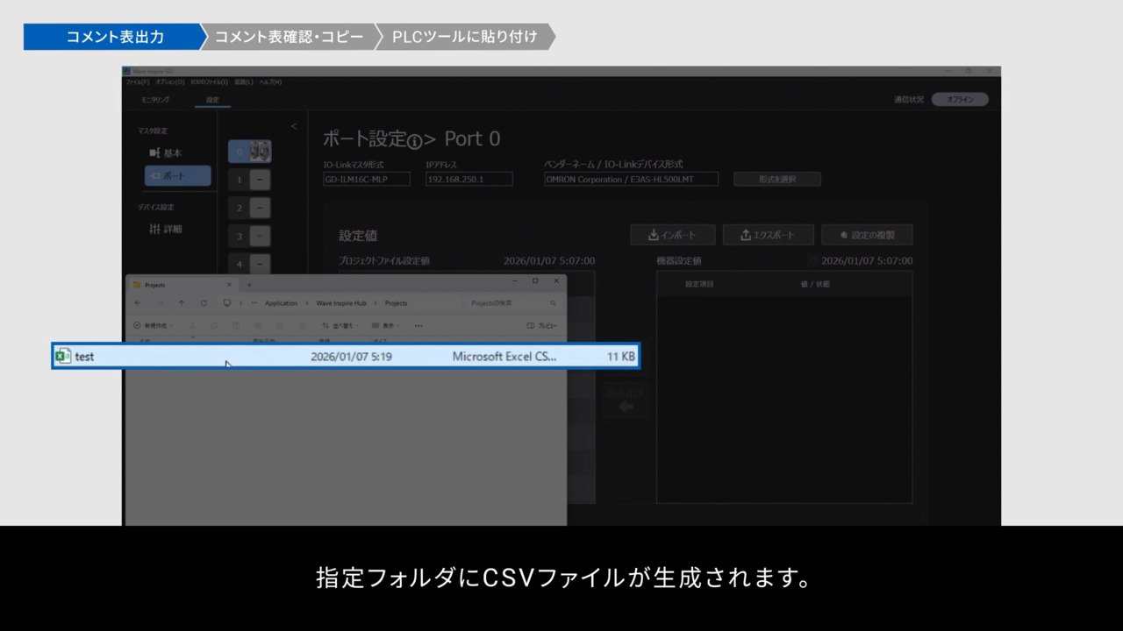Click the refresh icon in Explorer window
The width and height of the screenshot is (1123, 631).
204,303
